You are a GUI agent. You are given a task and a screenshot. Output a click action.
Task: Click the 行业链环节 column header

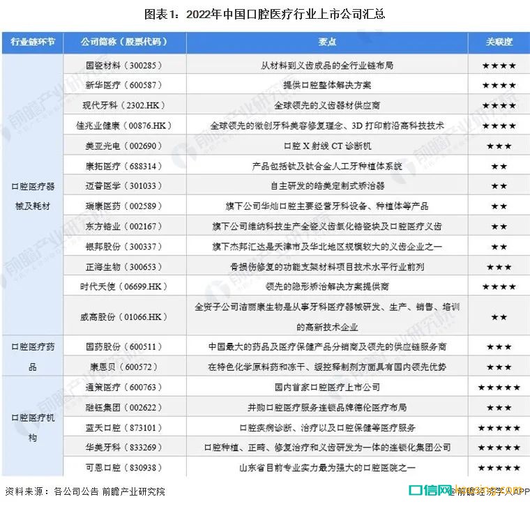click(x=33, y=43)
